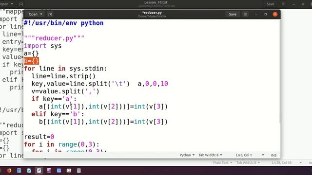
Task: Save the Lesson_10.txt file in background window
Action: tap(270, 4)
